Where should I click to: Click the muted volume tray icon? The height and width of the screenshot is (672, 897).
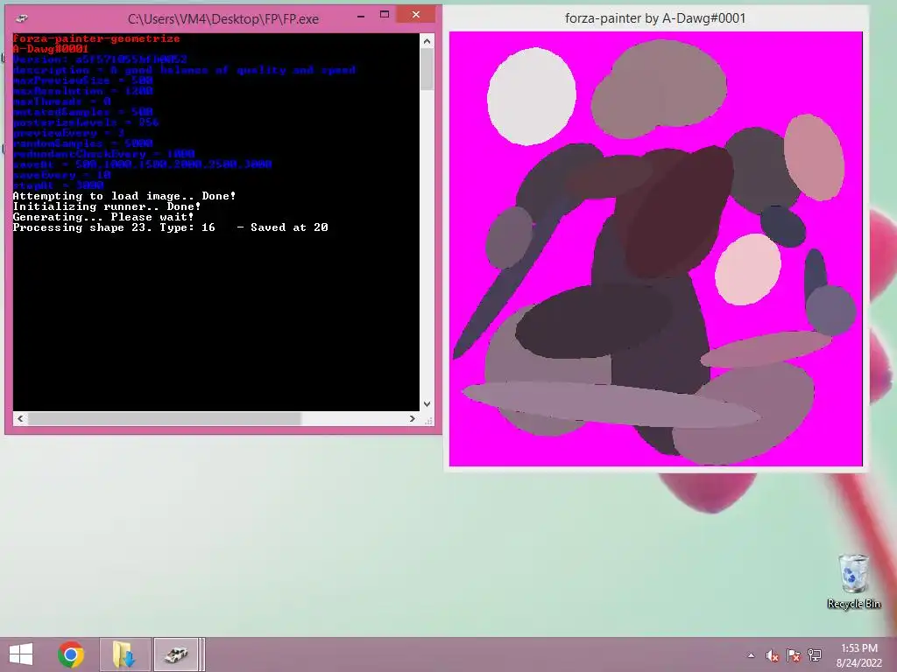click(773, 655)
